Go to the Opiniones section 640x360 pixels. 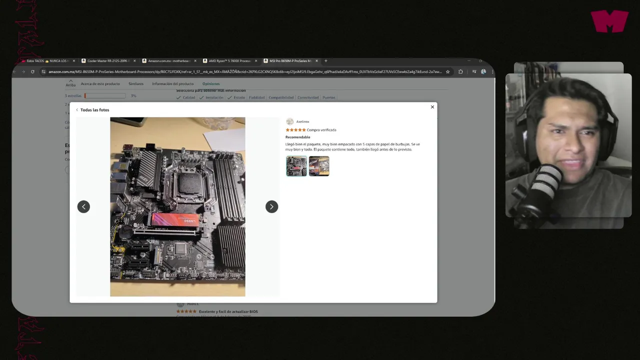tap(211, 84)
